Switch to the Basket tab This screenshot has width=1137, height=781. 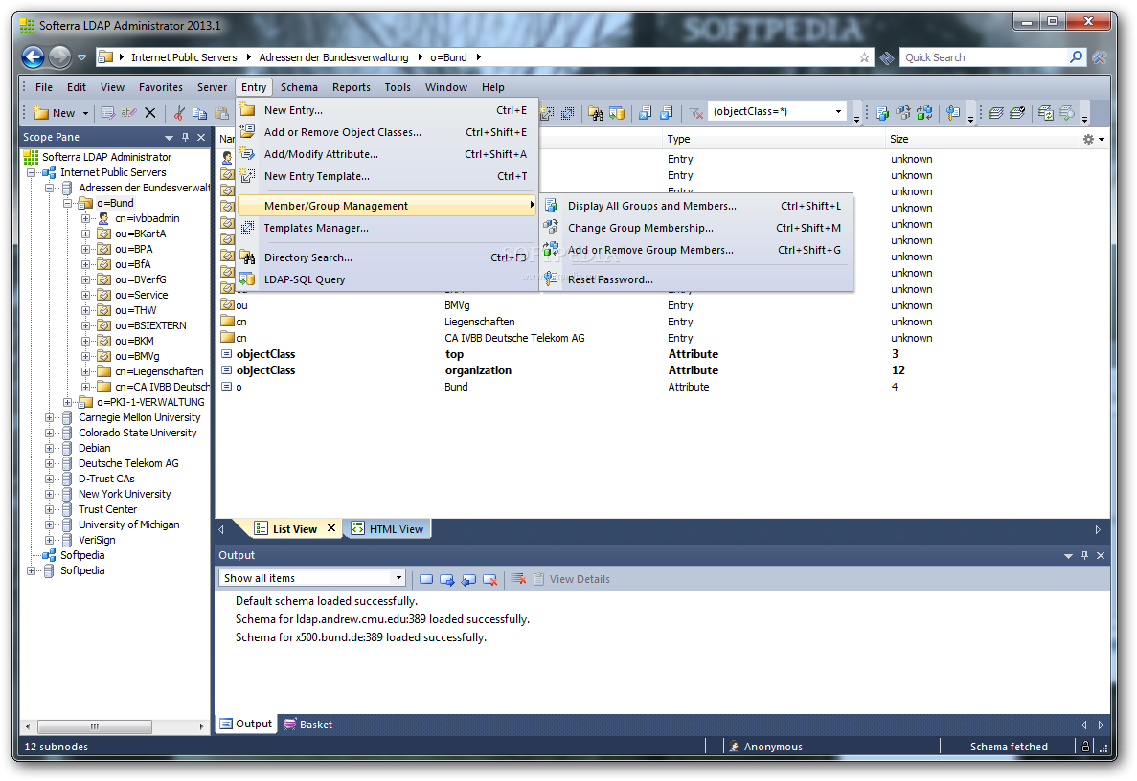point(308,725)
